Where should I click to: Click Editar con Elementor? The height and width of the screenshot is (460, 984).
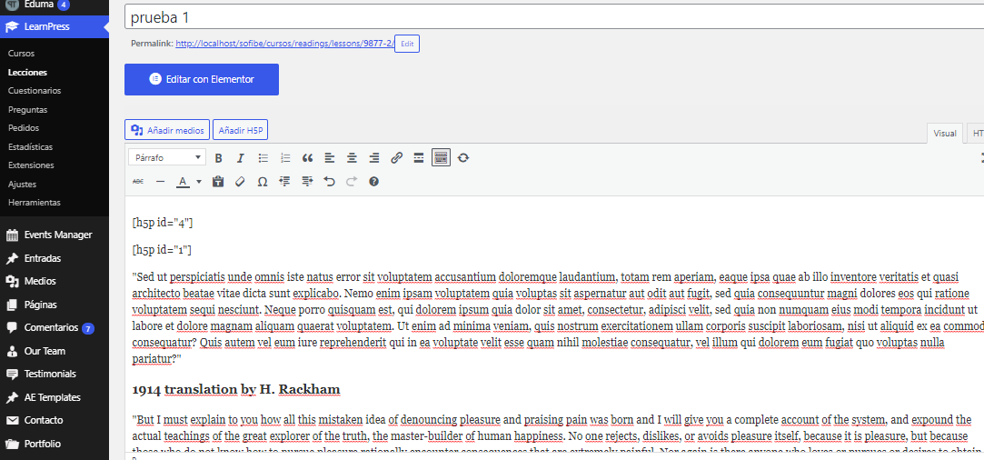point(202,80)
